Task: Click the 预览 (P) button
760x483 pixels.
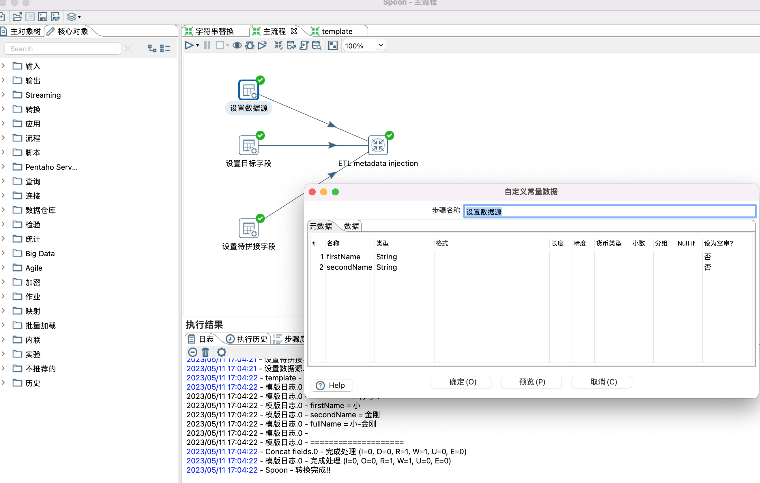Action: coord(531,382)
